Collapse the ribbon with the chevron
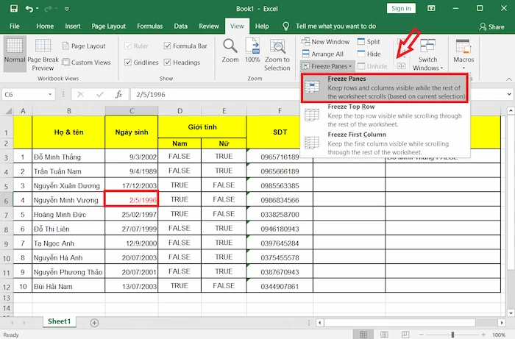Screen dimensions: 515x339 (x=509, y=79)
